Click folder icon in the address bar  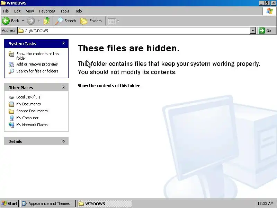point(21,31)
